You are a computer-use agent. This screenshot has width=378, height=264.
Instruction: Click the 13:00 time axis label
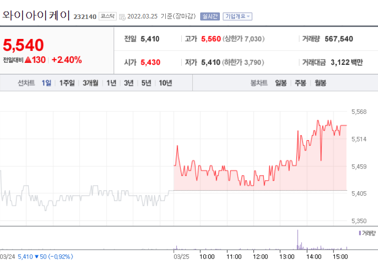click(x=287, y=257)
